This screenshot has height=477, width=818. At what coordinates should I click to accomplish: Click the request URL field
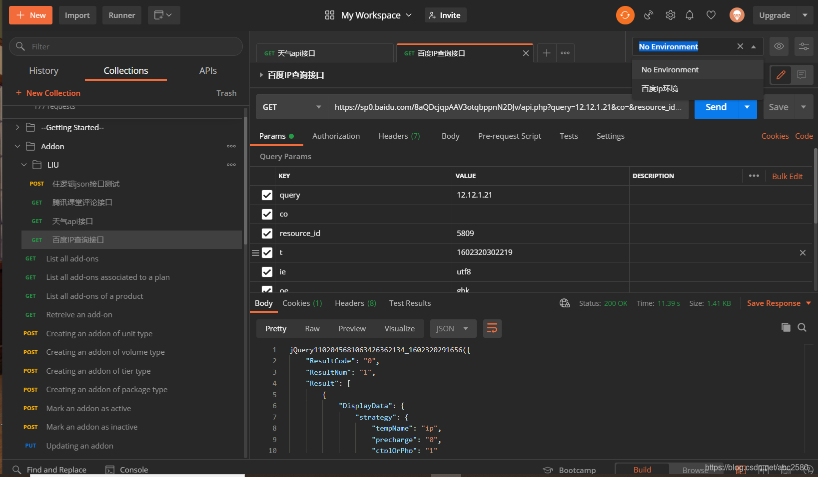point(508,107)
